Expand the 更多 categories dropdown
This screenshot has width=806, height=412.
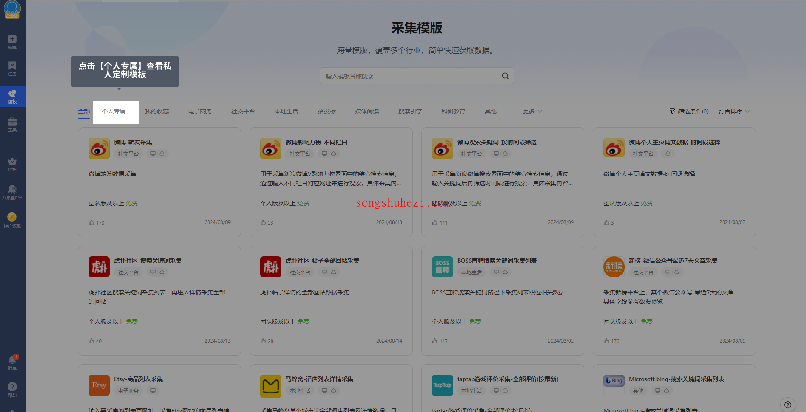pos(532,111)
